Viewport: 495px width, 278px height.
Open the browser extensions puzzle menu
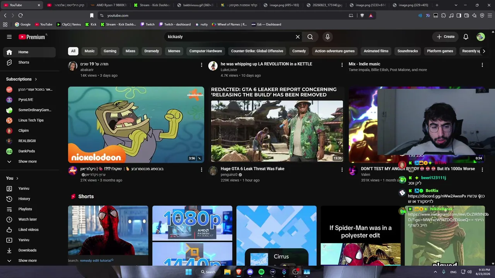click(444, 15)
